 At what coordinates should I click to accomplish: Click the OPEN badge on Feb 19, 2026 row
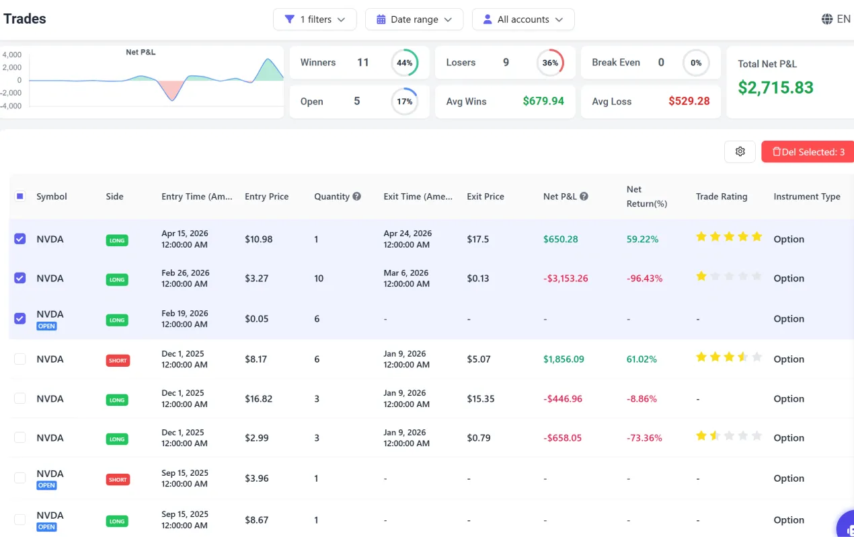46,326
